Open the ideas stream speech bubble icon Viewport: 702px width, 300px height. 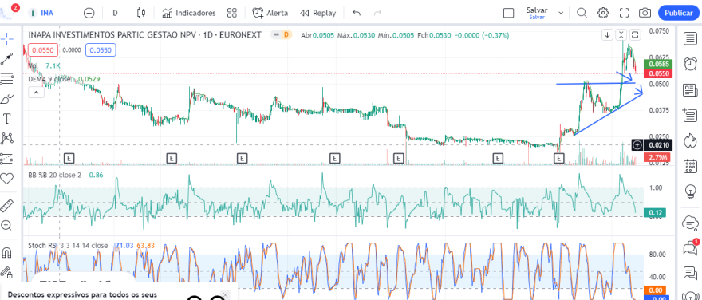coord(690,272)
